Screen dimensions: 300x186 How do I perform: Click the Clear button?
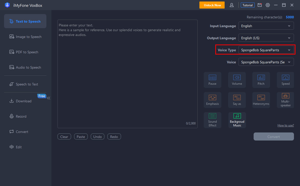(x=64, y=136)
